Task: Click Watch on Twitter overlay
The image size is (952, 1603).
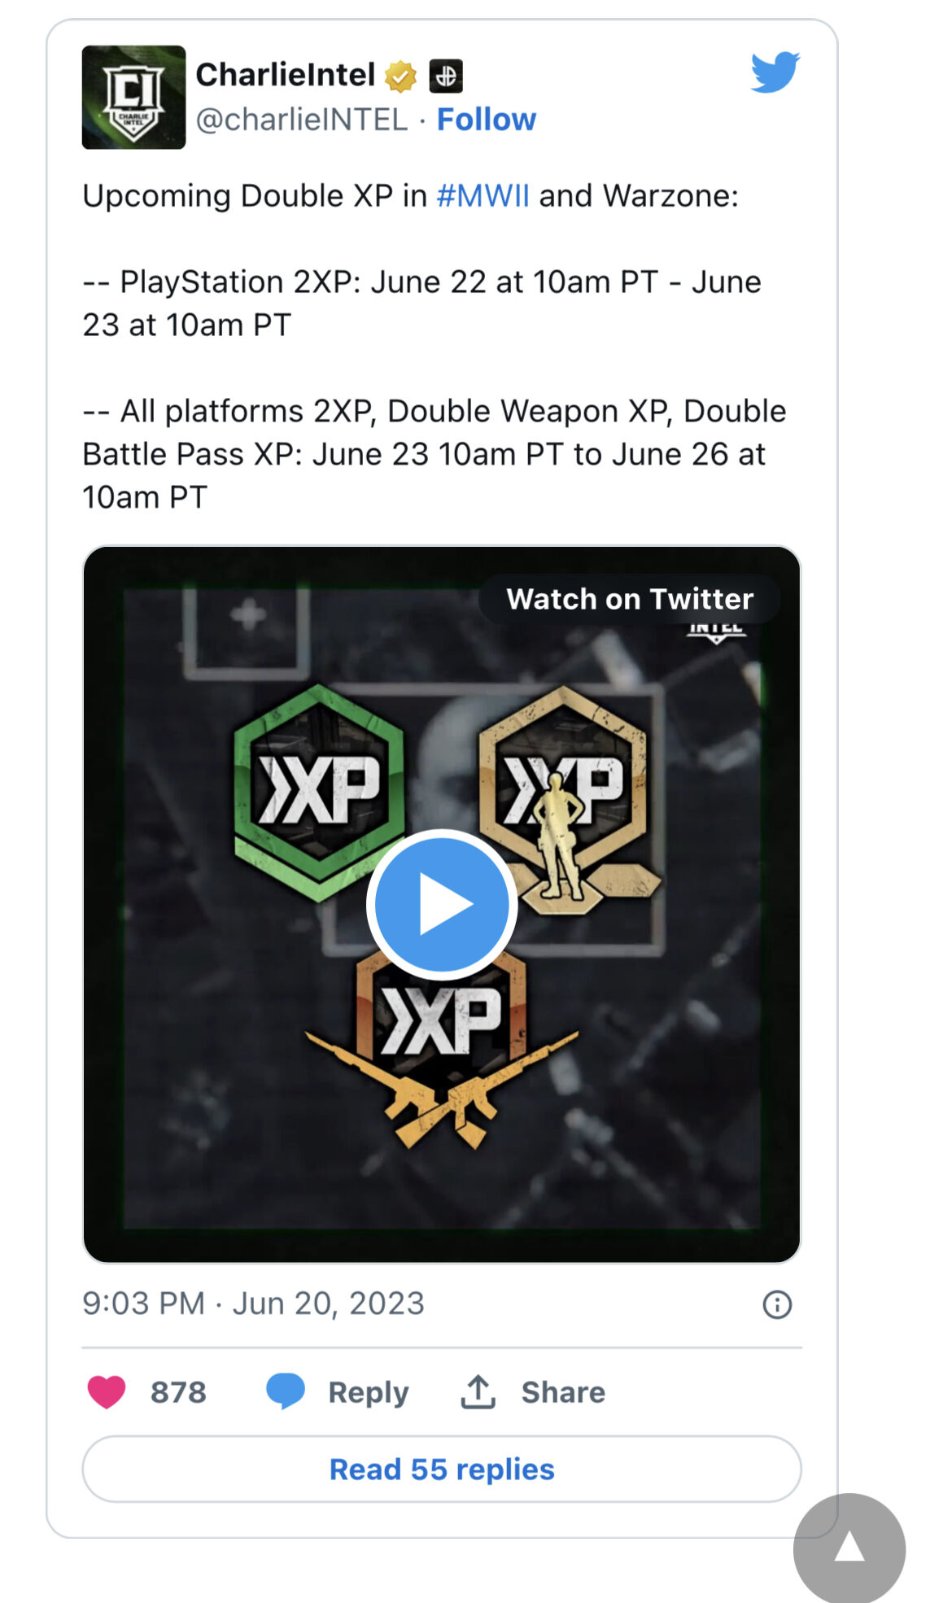Action: (630, 599)
